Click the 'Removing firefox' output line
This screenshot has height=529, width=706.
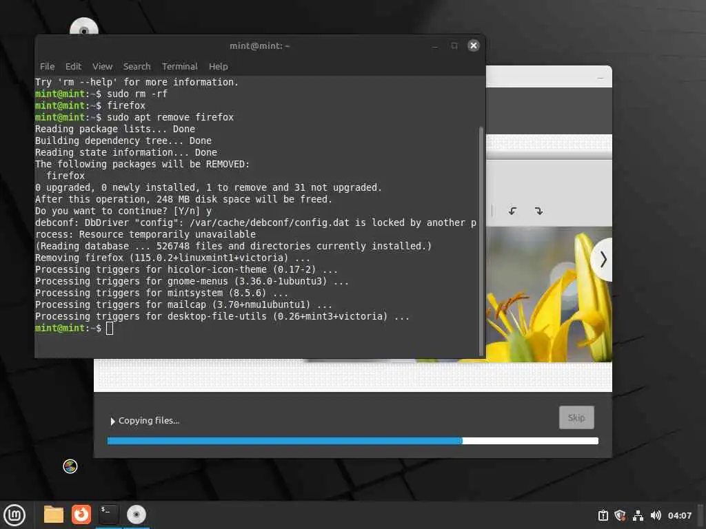[x=172, y=258]
